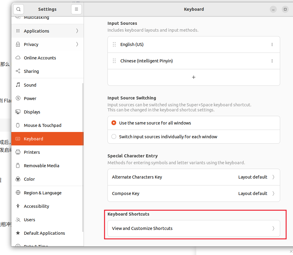Open options menu for English (US)
This screenshot has width=293, height=255.
272,44
